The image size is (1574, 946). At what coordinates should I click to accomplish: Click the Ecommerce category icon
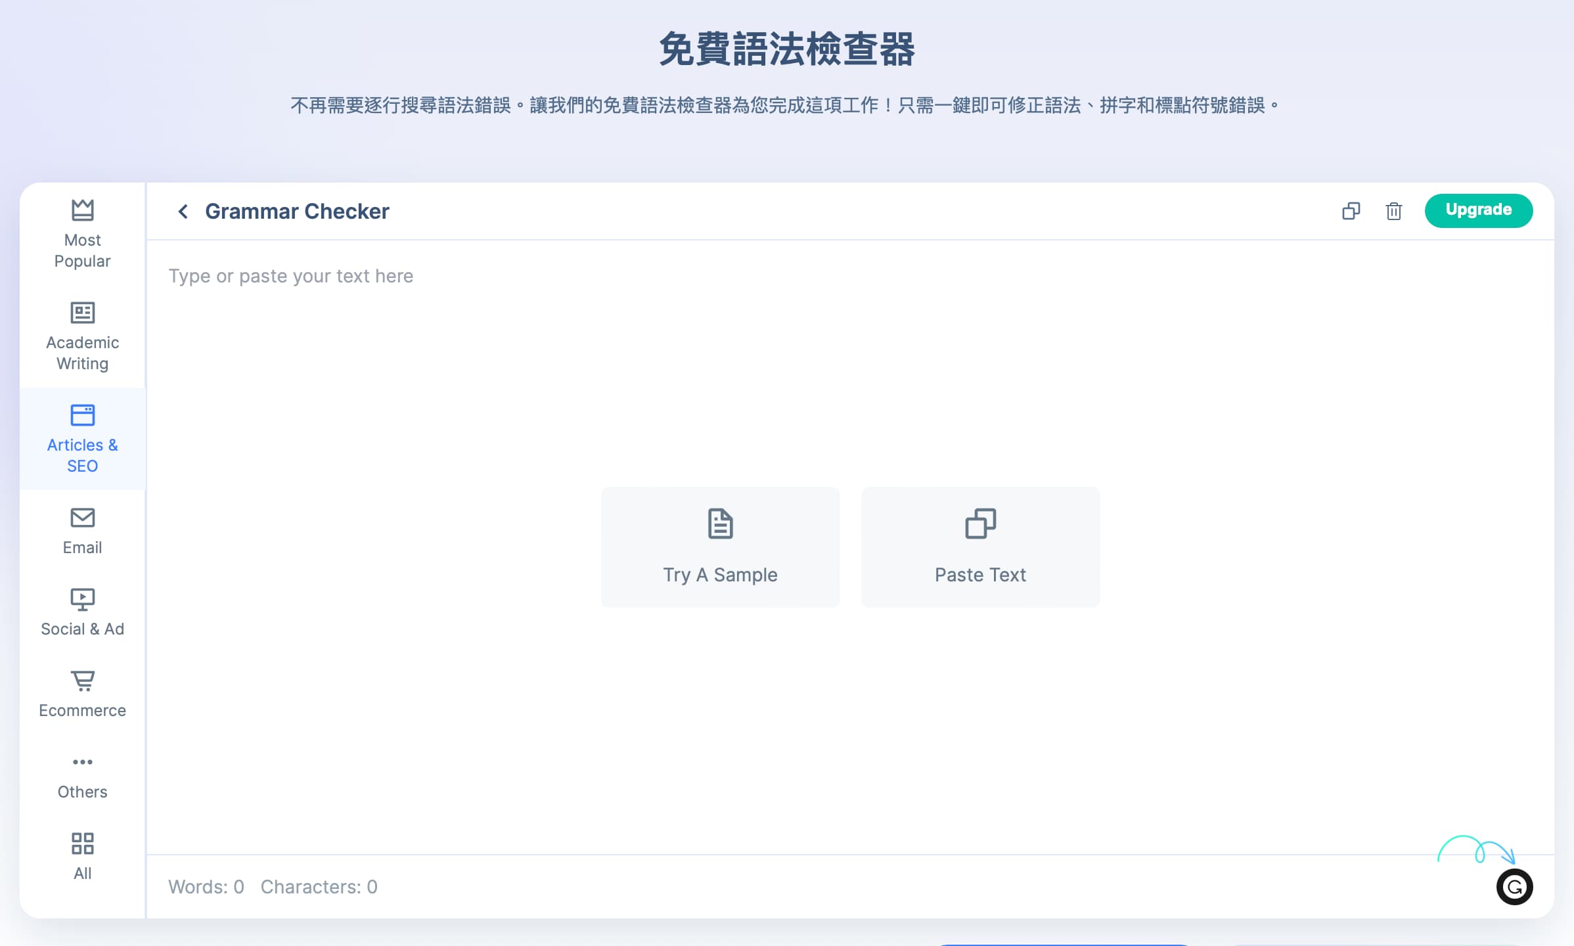pyautogui.click(x=82, y=681)
